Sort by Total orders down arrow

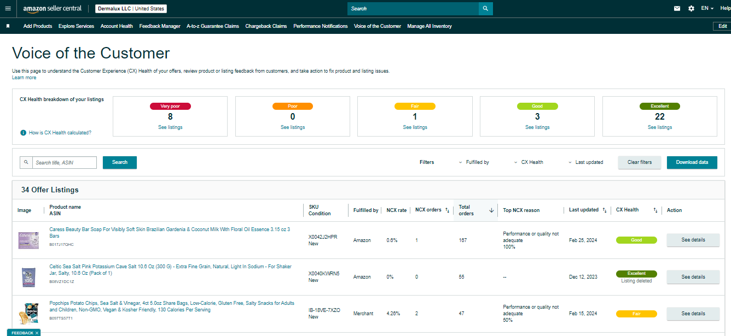(x=491, y=210)
